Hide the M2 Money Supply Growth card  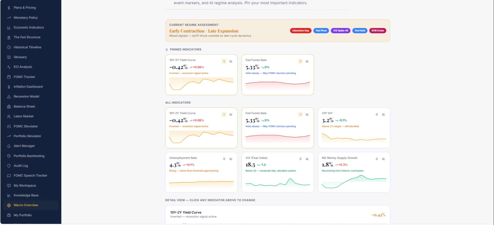(x=383, y=159)
